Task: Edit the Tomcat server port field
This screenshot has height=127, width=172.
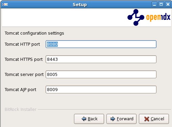Action: (x=101, y=75)
